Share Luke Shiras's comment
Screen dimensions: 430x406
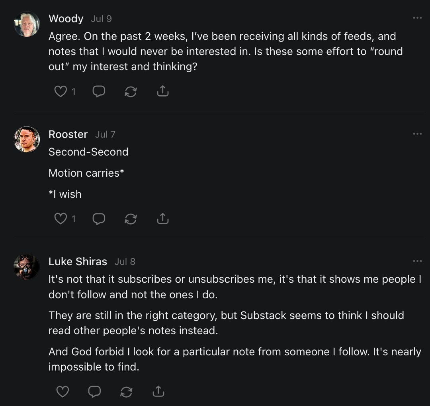pos(158,392)
